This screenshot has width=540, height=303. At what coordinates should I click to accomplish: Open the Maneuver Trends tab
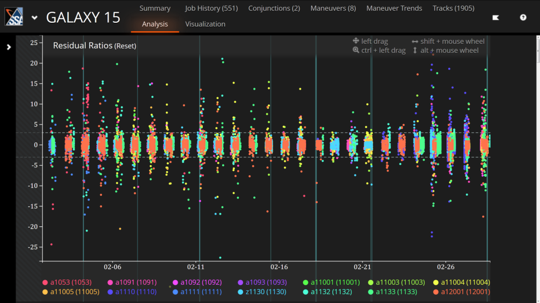point(394,8)
